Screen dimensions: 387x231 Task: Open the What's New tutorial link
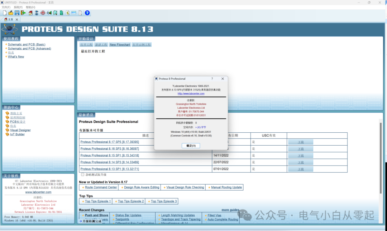16,56
